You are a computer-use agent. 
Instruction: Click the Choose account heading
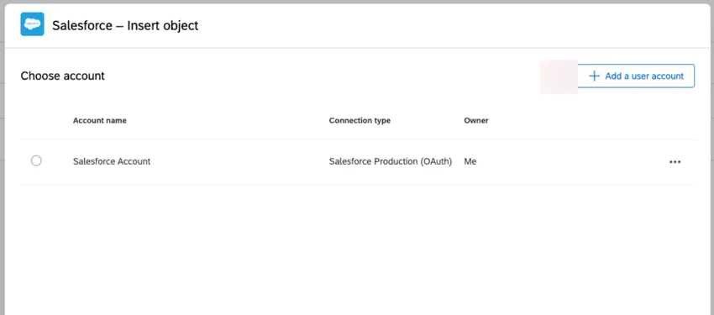point(62,76)
